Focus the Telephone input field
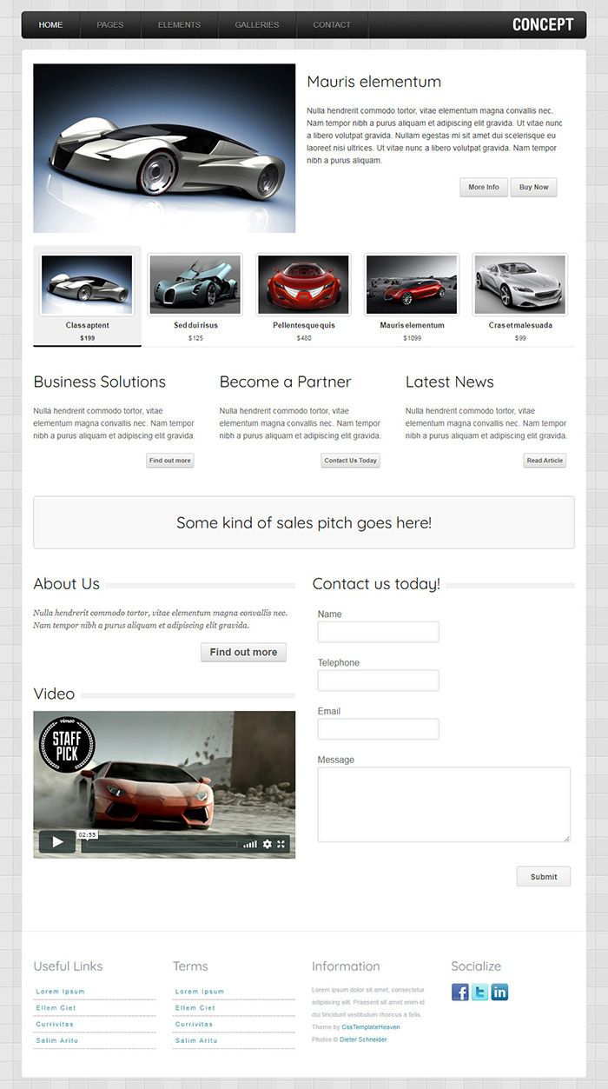 (x=378, y=681)
